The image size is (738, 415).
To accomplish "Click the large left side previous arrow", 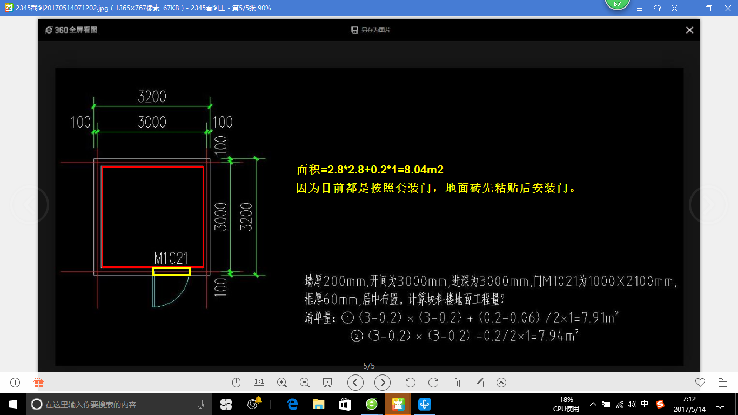I will point(30,205).
